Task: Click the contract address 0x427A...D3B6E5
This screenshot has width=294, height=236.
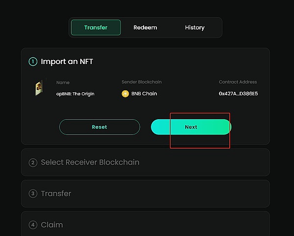Action: [238, 93]
